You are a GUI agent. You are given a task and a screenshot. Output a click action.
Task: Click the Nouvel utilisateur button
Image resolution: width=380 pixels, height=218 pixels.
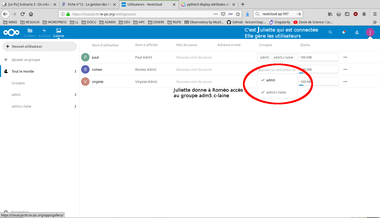pyautogui.click(x=39, y=46)
